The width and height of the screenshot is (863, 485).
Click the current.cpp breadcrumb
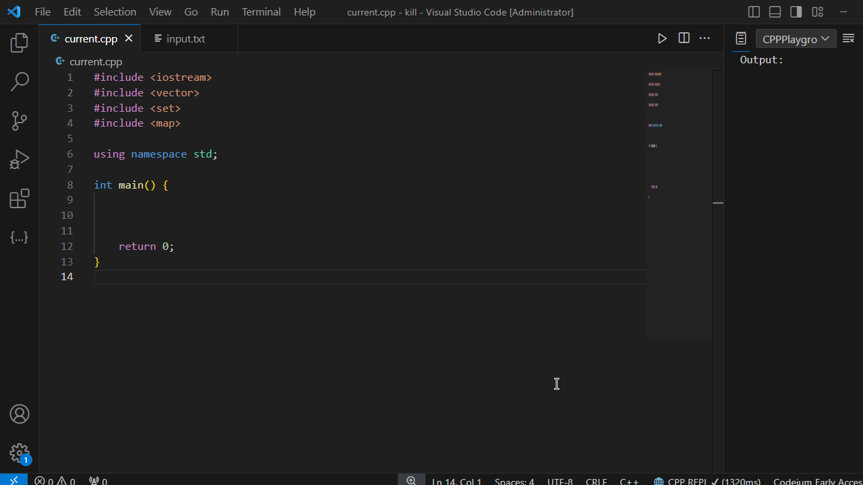96,61
